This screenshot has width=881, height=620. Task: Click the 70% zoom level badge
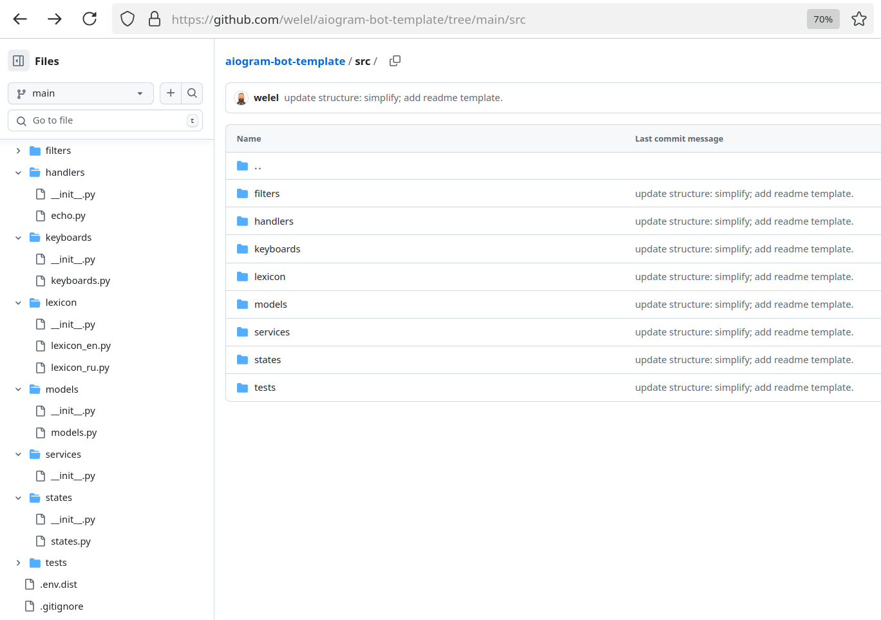823,19
